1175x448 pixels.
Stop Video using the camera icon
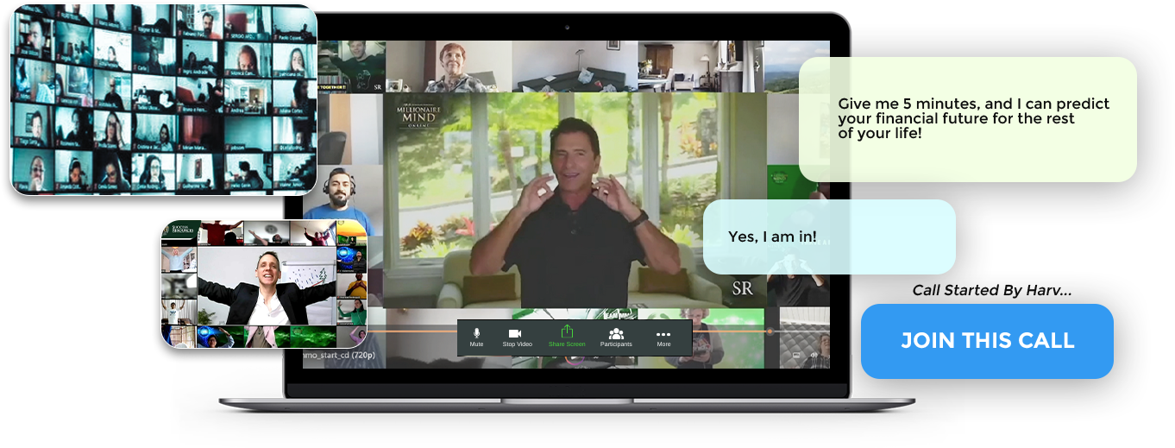pos(516,336)
